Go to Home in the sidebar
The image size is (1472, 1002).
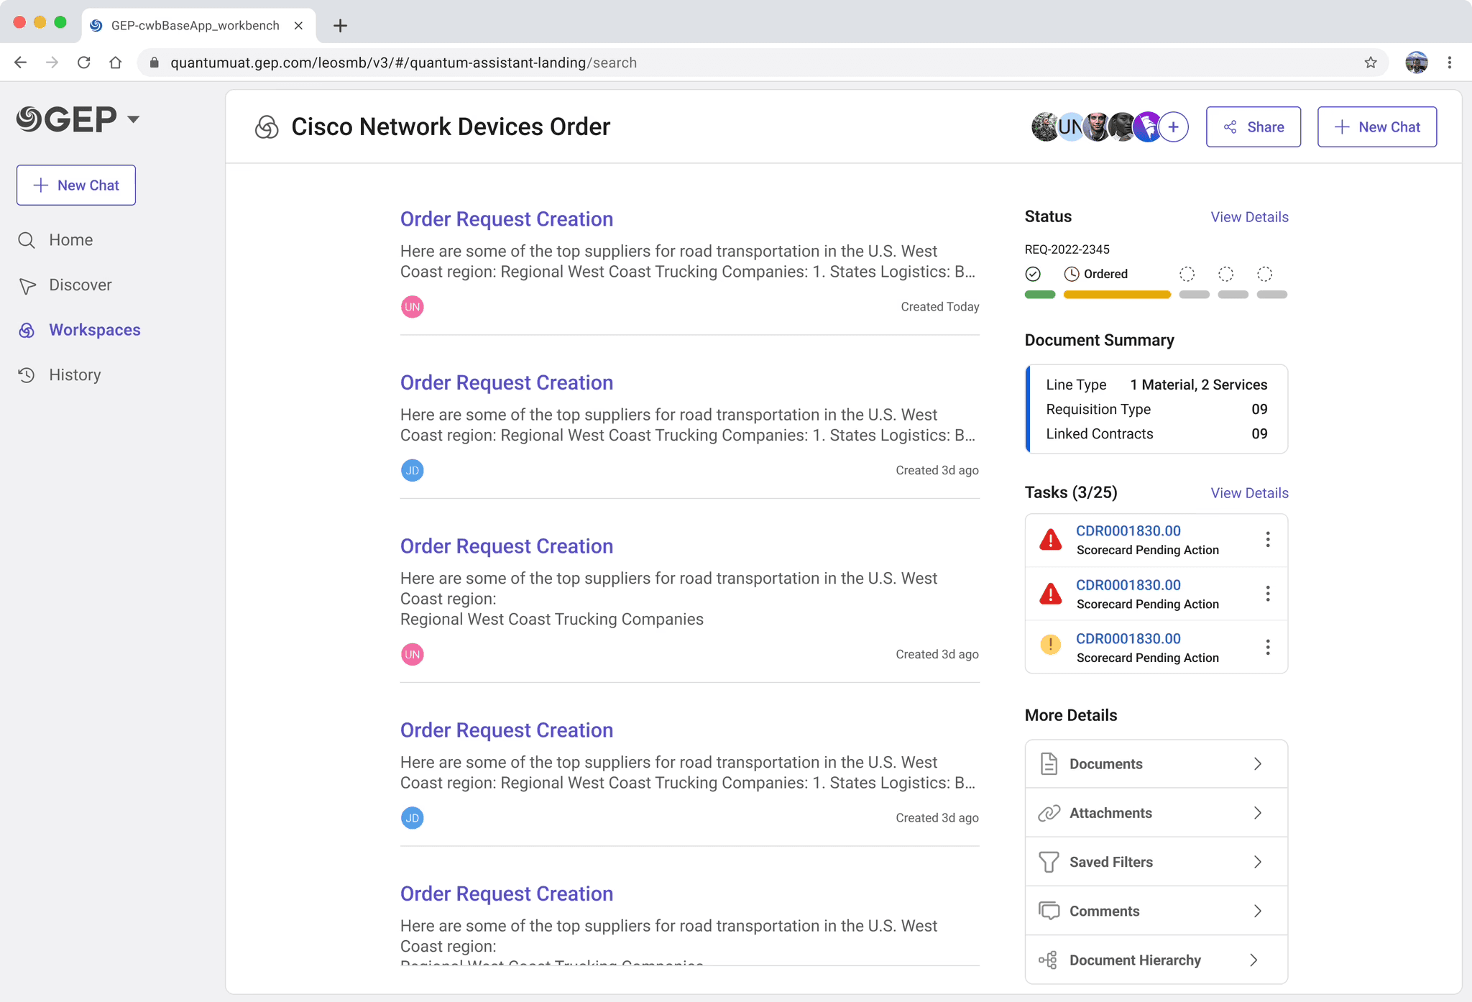point(70,240)
